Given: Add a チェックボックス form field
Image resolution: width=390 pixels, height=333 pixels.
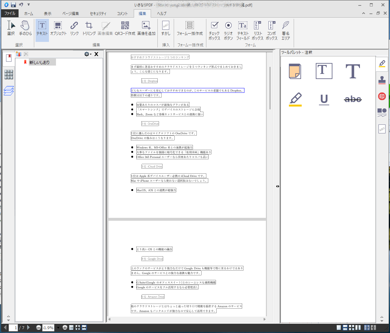Looking at the screenshot, I should point(214,30).
